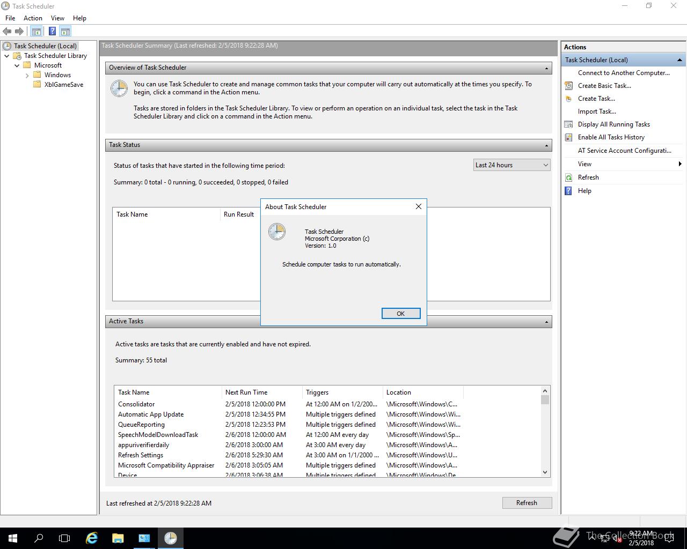Select the Refresh Settings task row
The width and height of the screenshot is (687, 549).
point(288,455)
